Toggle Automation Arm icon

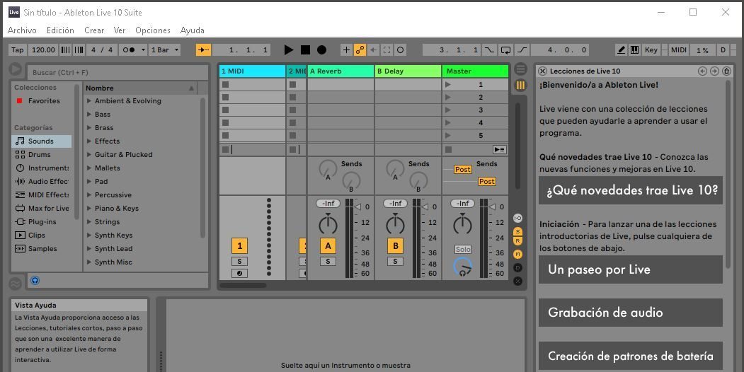coord(360,50)
